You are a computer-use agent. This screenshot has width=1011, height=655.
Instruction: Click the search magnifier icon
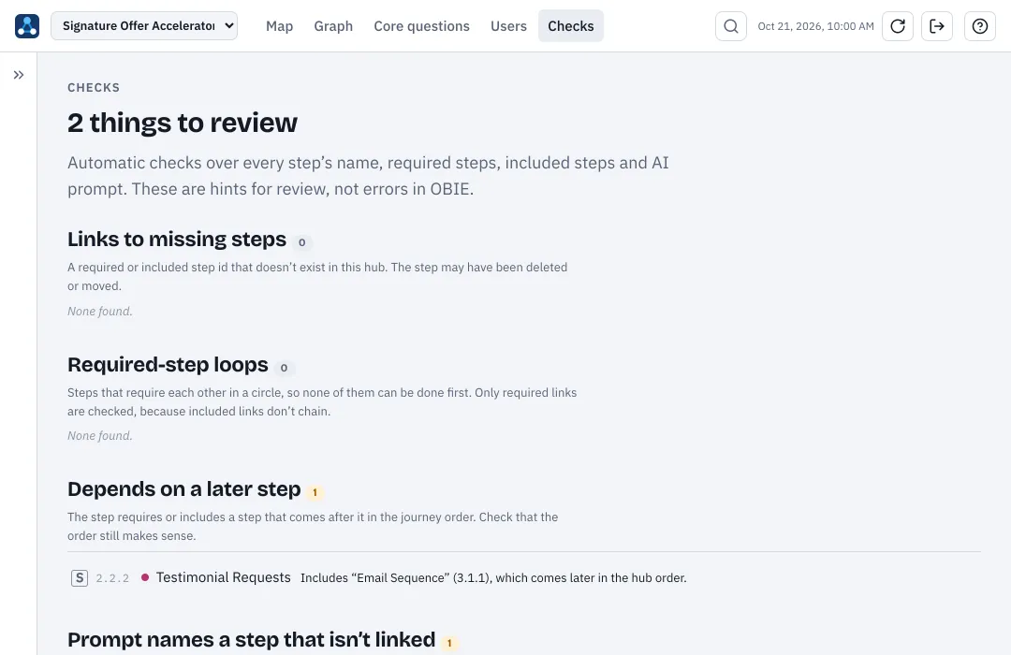point(730,26)
